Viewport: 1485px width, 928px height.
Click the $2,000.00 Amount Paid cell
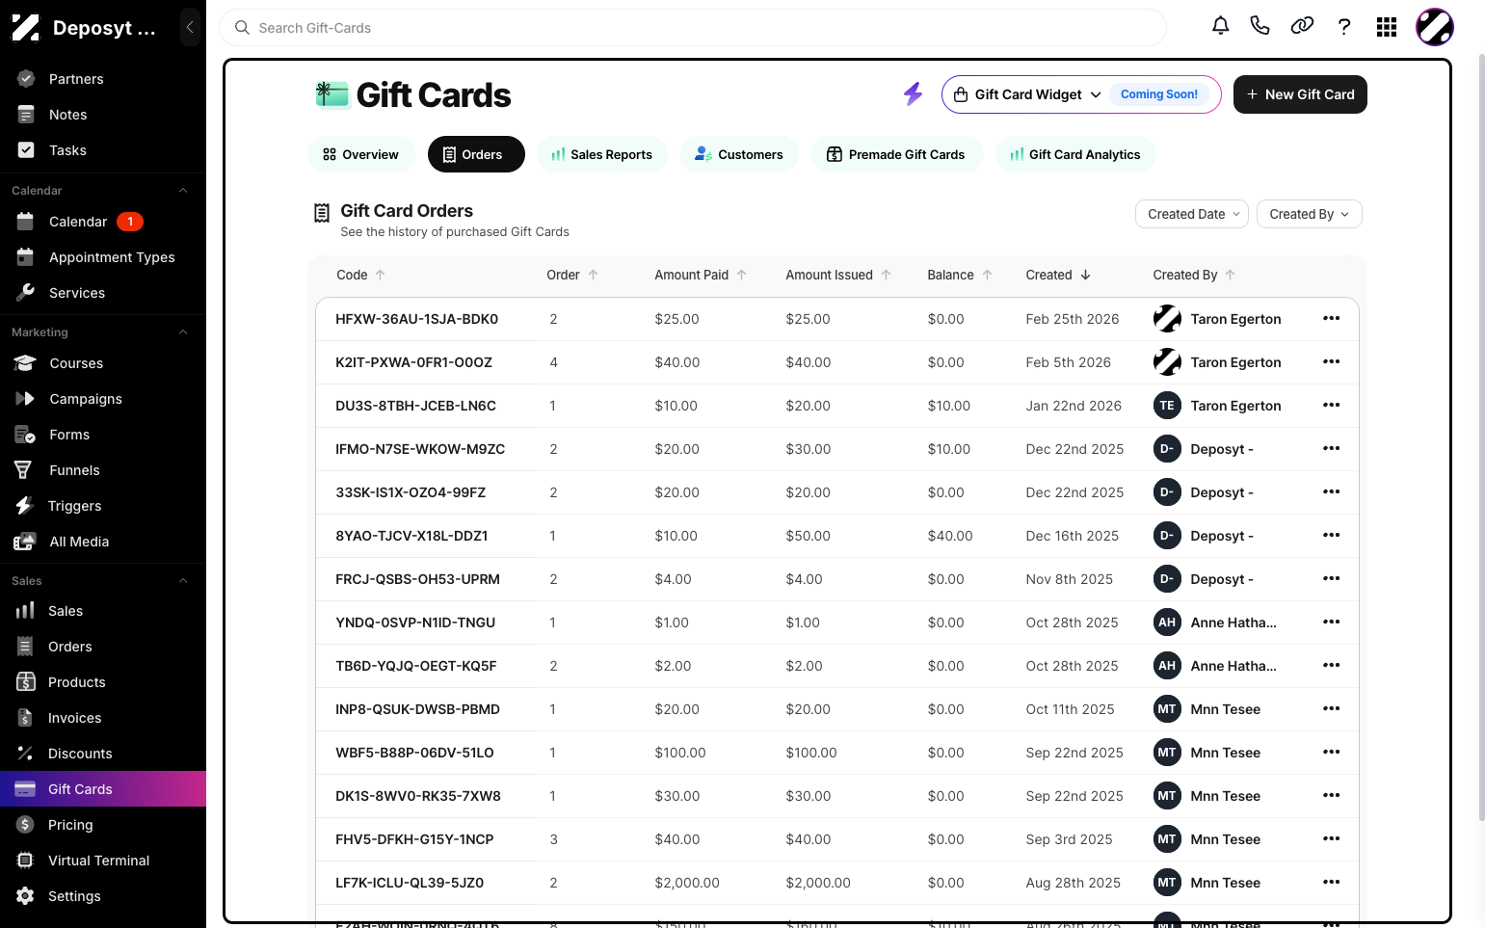[687, 883]
